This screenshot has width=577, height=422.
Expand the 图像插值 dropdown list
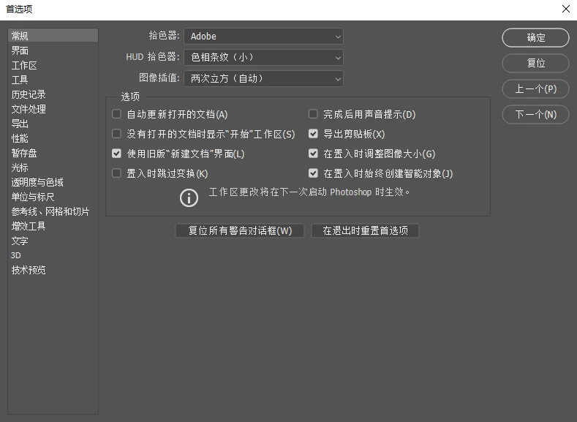click(263, 79)
